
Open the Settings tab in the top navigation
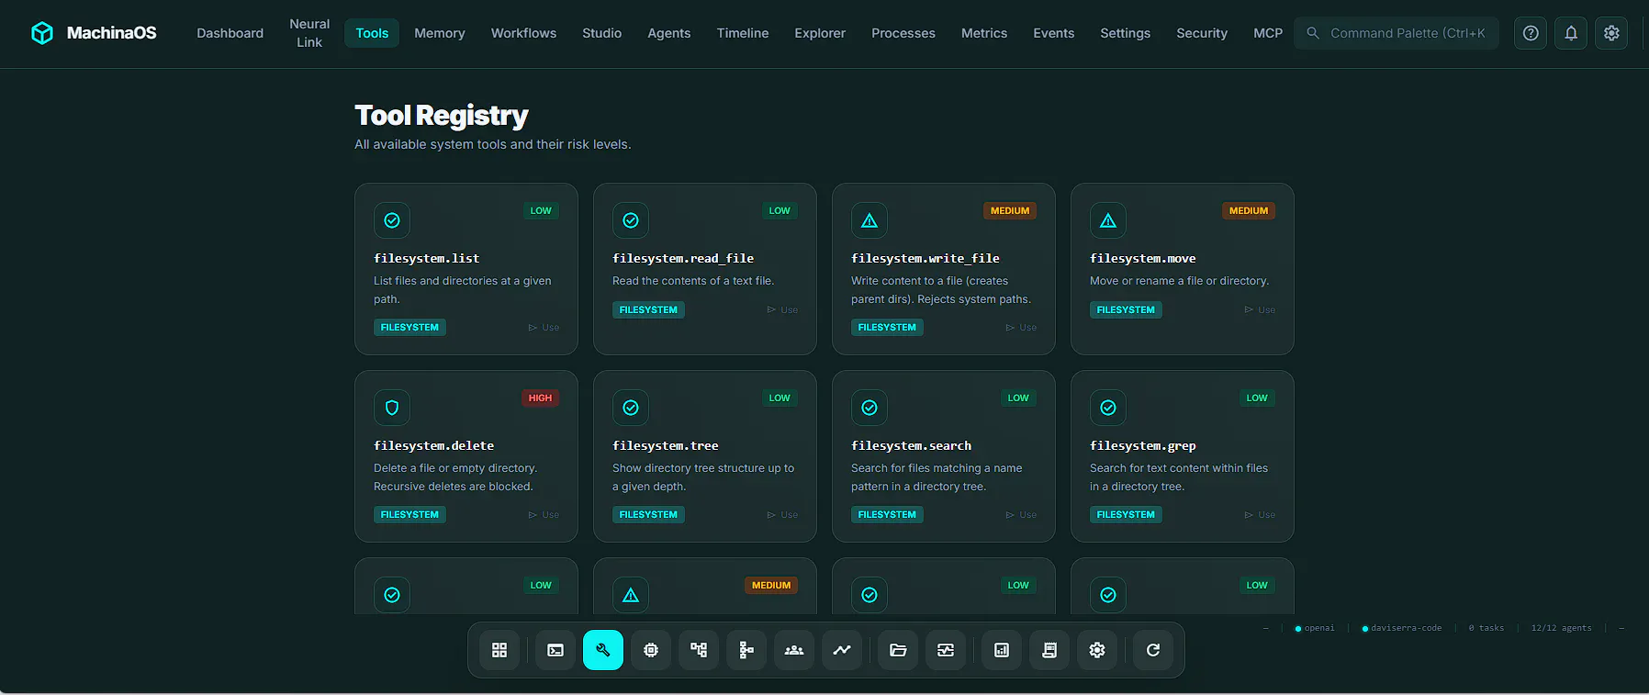(1126, 33)
